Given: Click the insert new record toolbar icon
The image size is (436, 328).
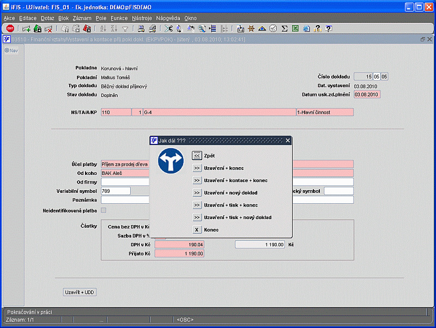Looking at the screenshot, I should tap(26, 29).
